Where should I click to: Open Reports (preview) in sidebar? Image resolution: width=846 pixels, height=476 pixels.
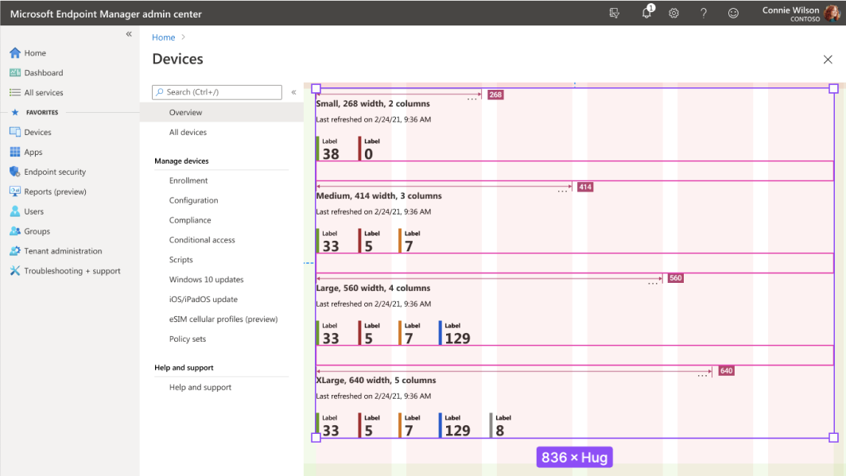[55, 192]
